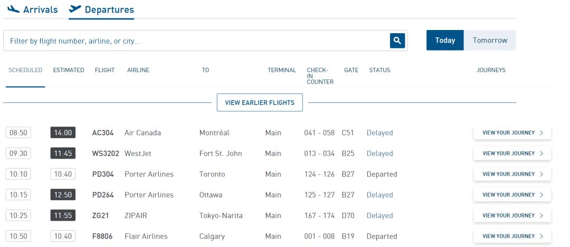
Task: Select the Today toggle
Action: point(445,40)
